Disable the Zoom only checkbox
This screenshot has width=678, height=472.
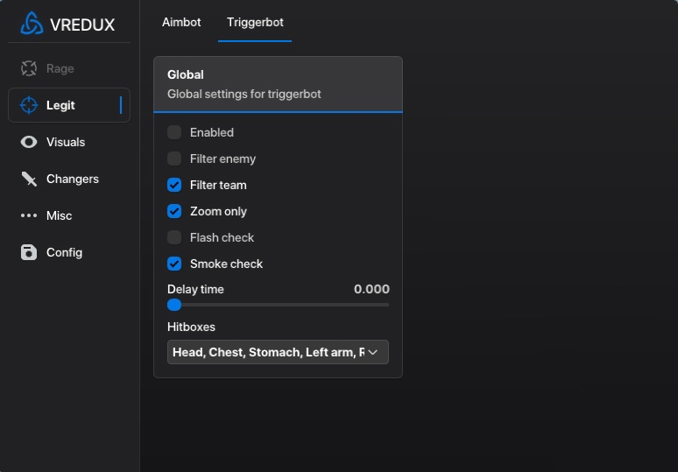click(174, 211)
